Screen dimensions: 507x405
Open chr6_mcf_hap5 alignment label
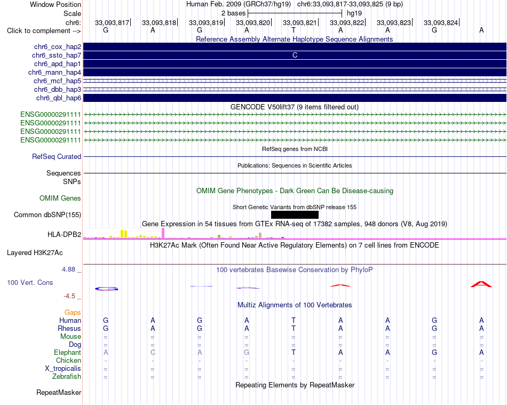click(57, 81)
